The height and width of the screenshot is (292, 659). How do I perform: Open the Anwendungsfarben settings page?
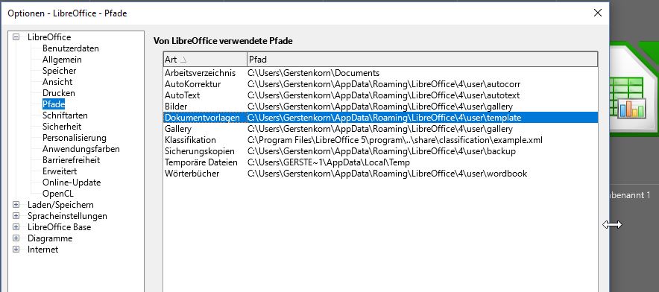pos(81,149)
